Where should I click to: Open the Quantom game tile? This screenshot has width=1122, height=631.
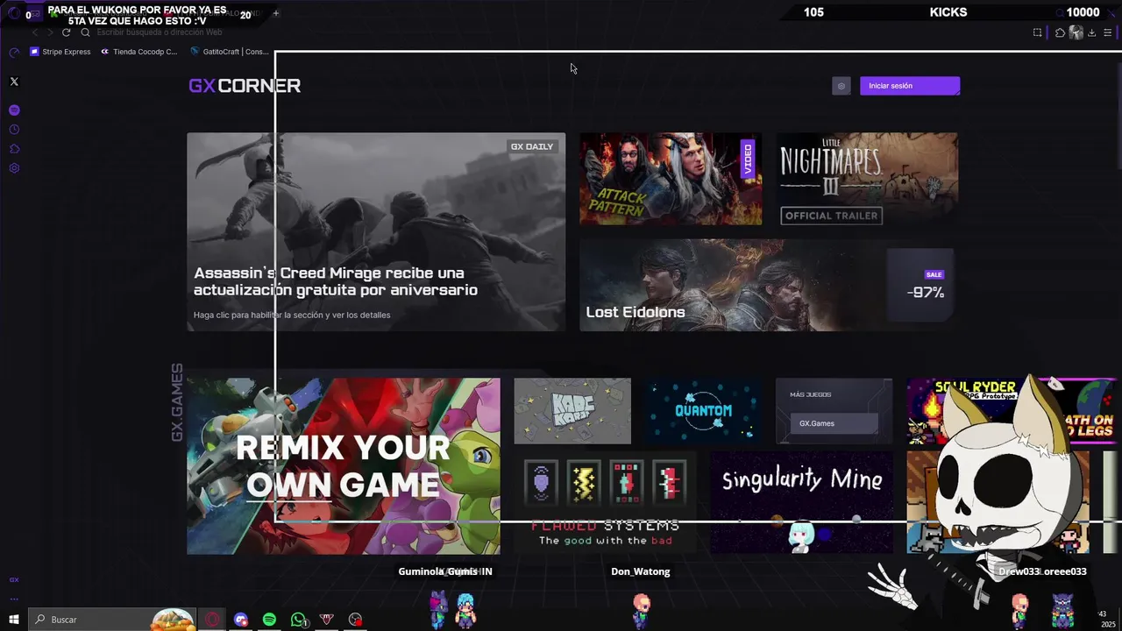[703, 411]
